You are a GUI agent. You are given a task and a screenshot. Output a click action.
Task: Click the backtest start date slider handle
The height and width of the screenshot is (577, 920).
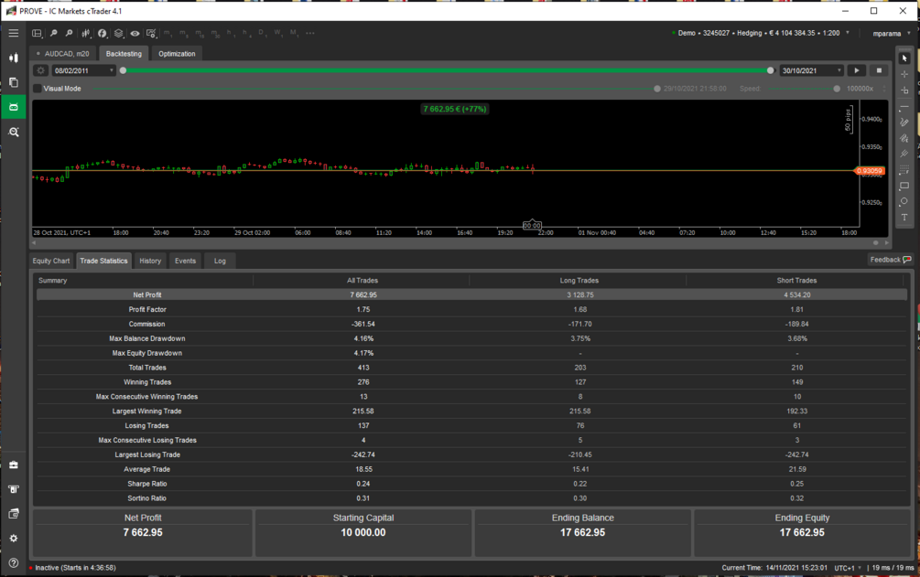click(x=124, y=70)
